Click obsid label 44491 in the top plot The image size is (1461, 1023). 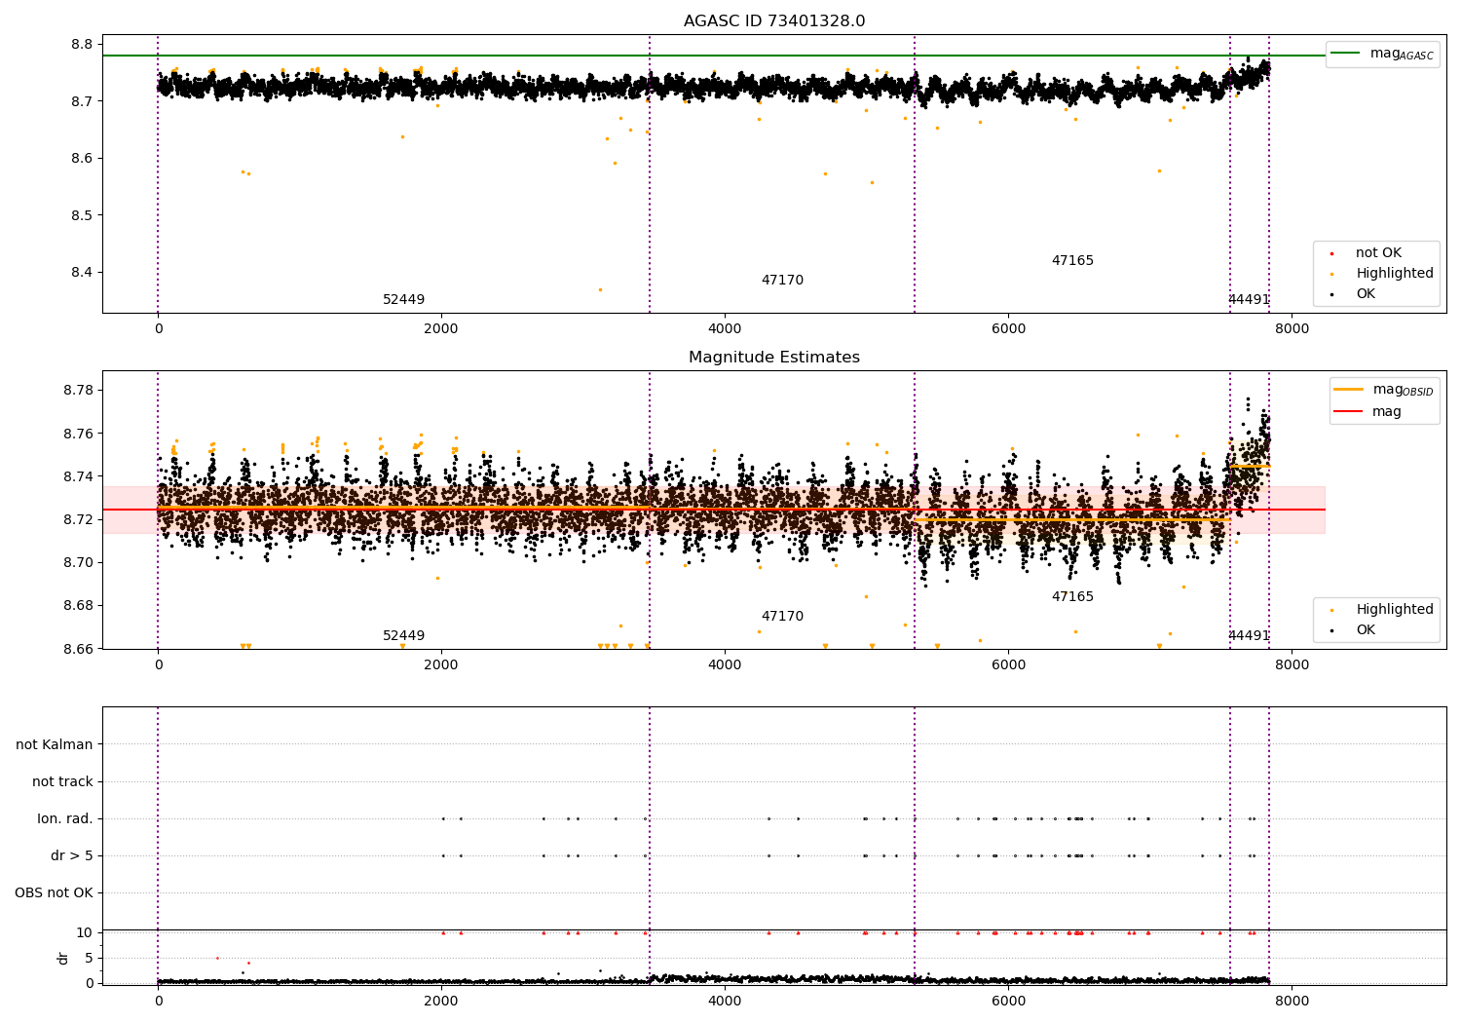(x=1249, y=300)
